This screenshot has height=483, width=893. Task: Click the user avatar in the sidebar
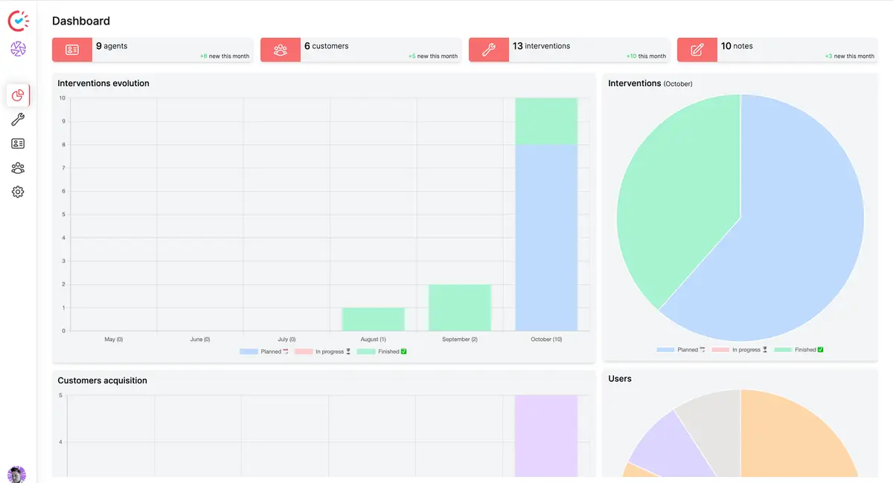click(16, 474)
